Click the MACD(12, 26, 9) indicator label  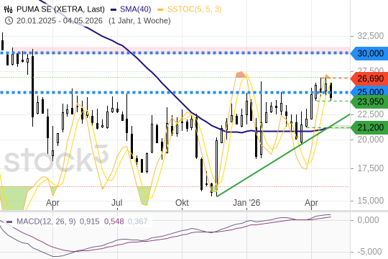point(46,221)
